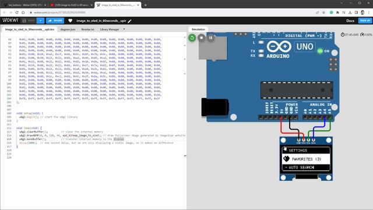Go forward in the browser
373x210 pixels.
(x=10, y=12)
